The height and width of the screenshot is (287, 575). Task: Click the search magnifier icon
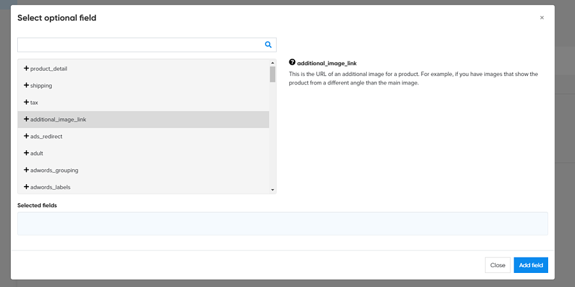(268, 45)
